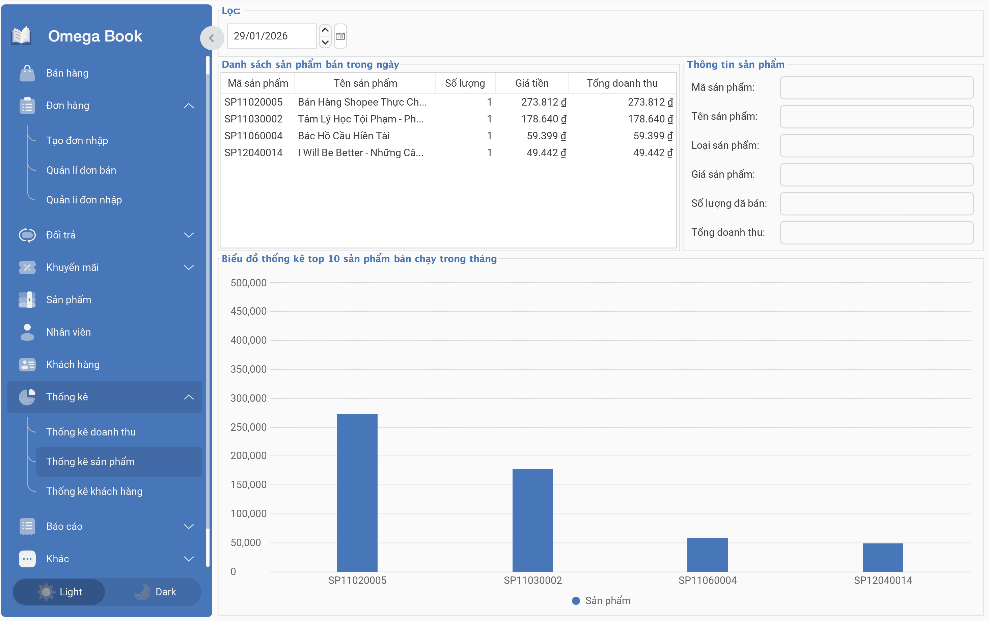Select row Bác Hồ Cầu Hiền Tài
Screen dimensions: 989x621
pos(448,136)
